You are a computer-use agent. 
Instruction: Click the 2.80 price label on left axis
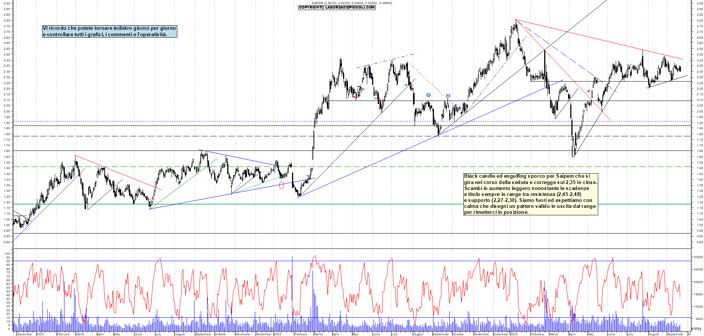[7, 20]
